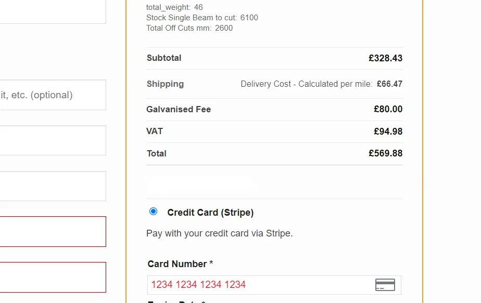
Task: Focus the first empty field below the optional field
Action: [52, 140]
